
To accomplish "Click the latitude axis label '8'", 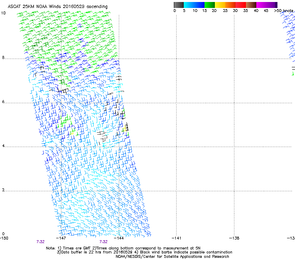I will [x=3, y=57].
